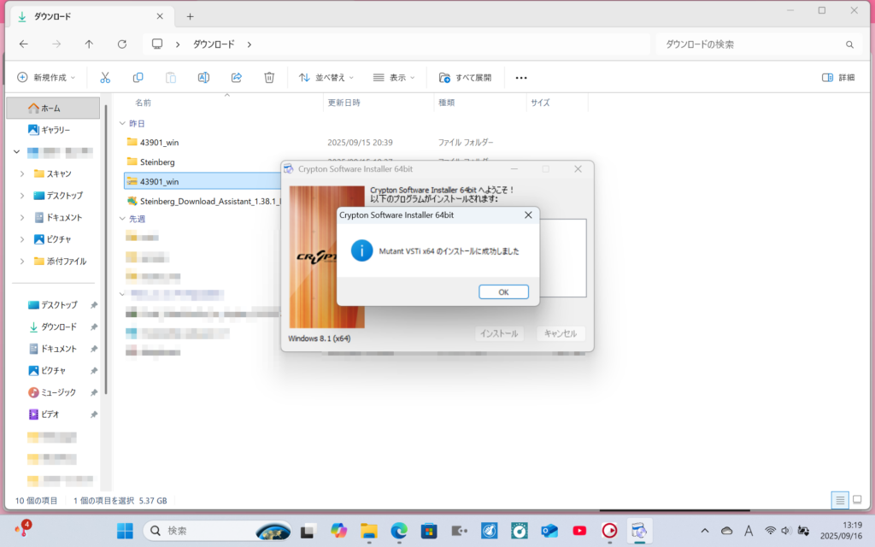Refresh the ダウンロード folder view
Screen dimensions: 875x547
[122, 44]
